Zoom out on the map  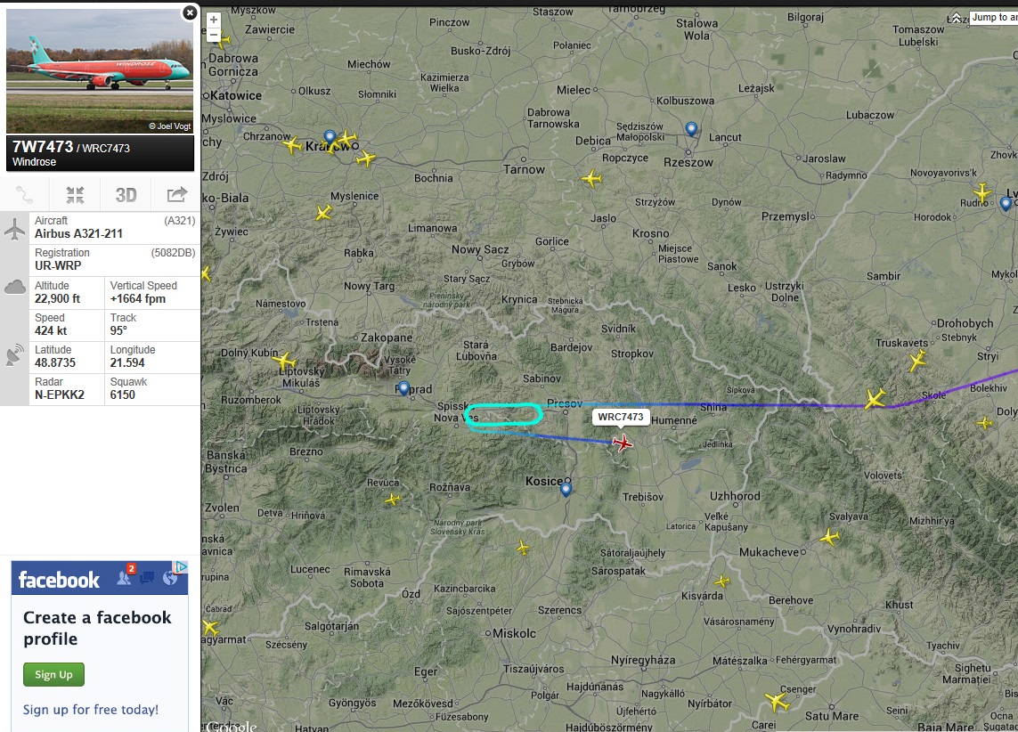tap(213, 35)
